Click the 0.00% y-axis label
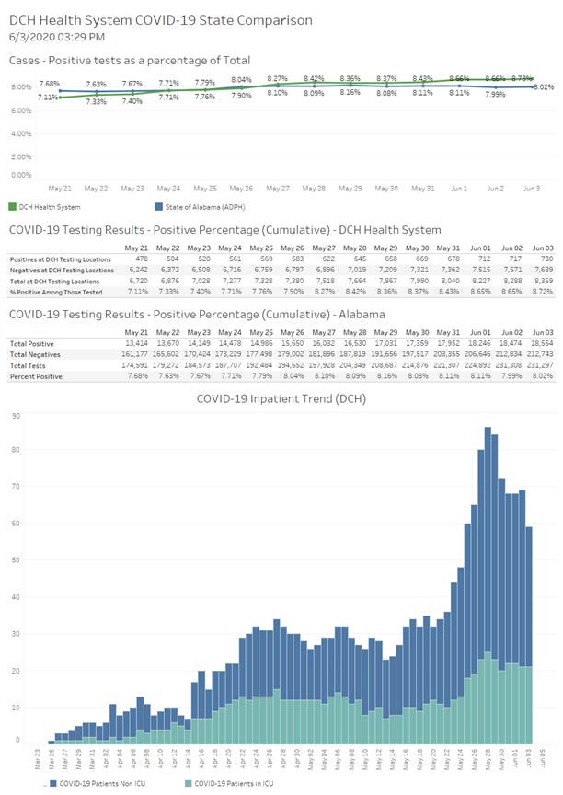 click(x=21, y=175)
